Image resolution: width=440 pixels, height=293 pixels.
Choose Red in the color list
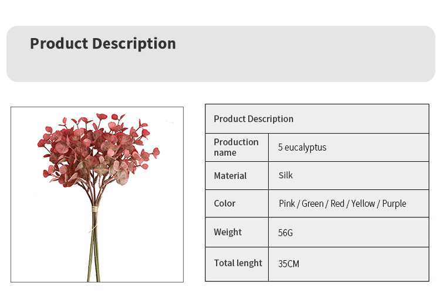click(x=337, y=204)
